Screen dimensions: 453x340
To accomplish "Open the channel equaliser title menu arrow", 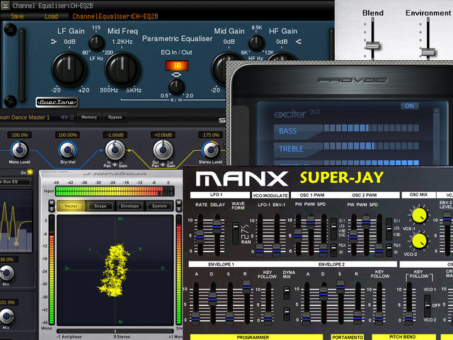I will 5,5.
